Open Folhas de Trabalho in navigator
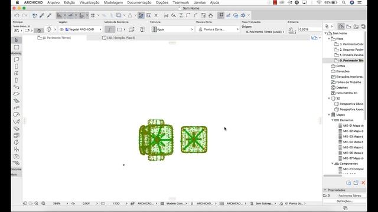 click(346, 82)
